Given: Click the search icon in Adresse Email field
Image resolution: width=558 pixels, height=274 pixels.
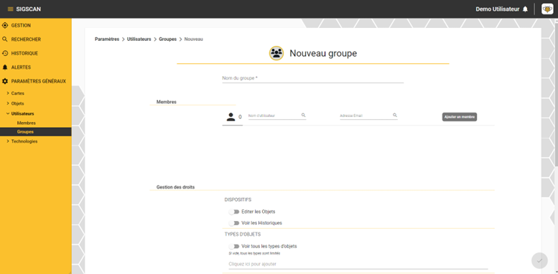Looking at the screenshot, I should tap(395, 115).
